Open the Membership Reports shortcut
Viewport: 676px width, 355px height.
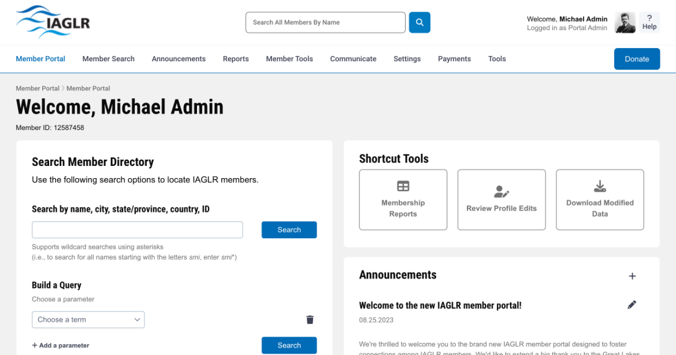[403, 199]
